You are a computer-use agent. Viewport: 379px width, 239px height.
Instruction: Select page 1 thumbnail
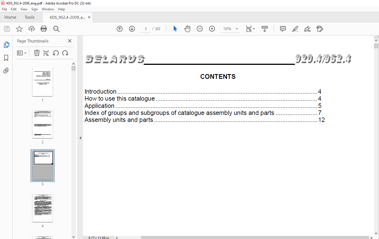(43, 82)
